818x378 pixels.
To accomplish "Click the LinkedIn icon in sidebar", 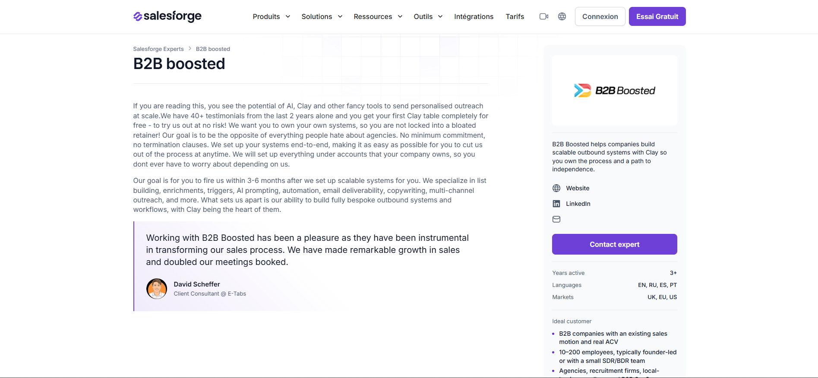I will [556, 204].
